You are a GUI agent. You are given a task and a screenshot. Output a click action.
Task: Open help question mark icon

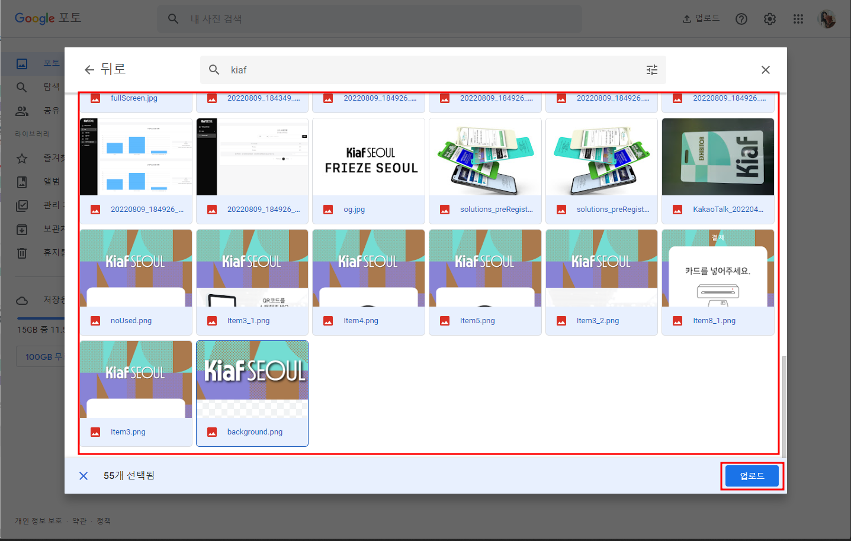[x=741, y=19]
